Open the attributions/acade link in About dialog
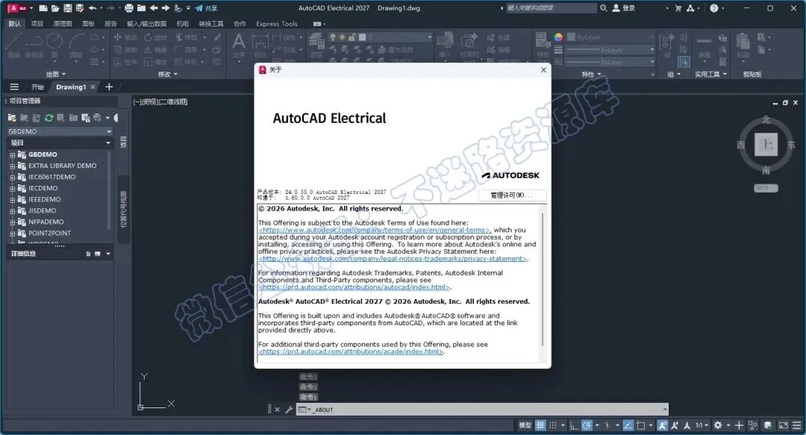806x435 pixels. pos(351,351)
